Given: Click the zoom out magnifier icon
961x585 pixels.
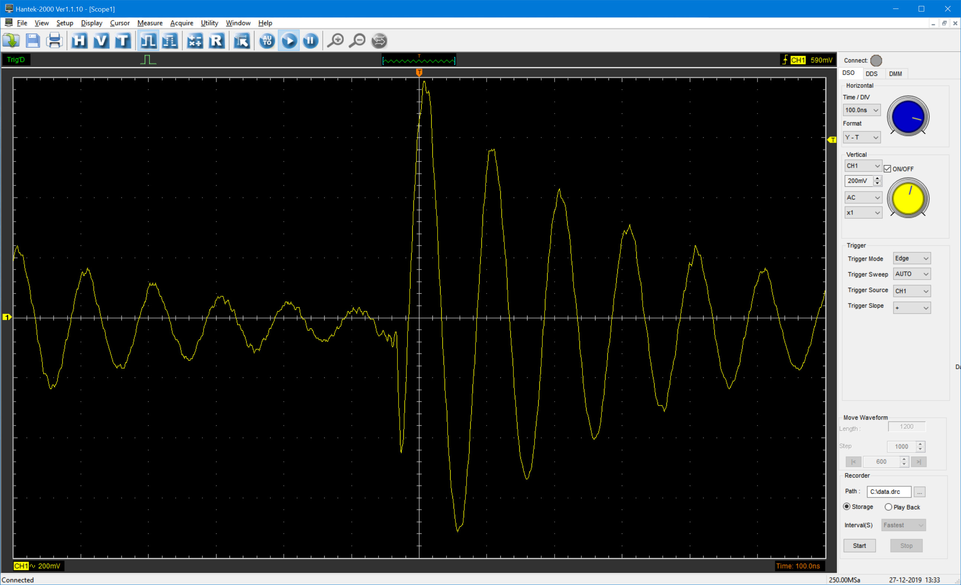Looking at the screenshot, I should [357, 40].
